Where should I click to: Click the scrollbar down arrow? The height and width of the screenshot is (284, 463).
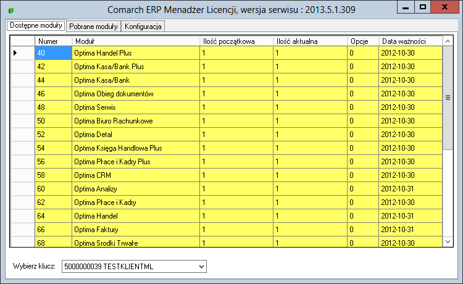[448, 242]
